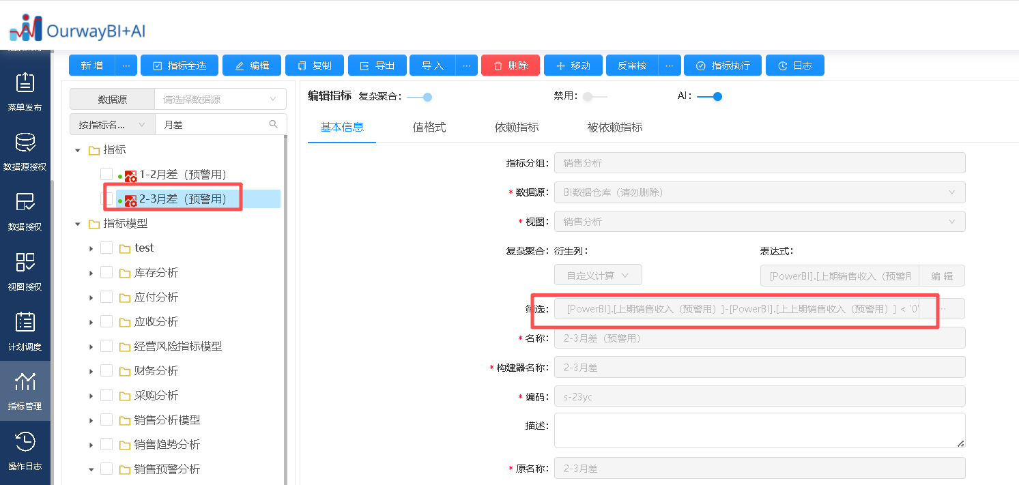Collapse the 指标 tree node
This screenshot has width=1019, height=485.
point(77,150)
